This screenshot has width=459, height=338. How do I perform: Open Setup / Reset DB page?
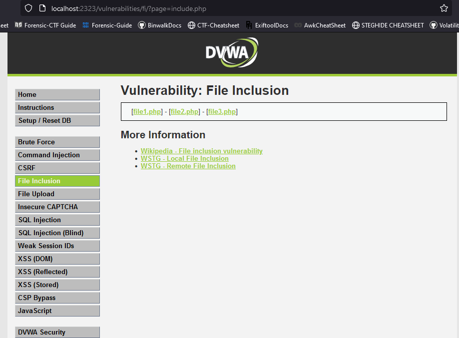[57, 120]
